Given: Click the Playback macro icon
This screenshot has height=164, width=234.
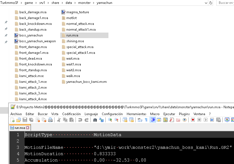Looking at the screenshot, I should [x=206, y=120].
